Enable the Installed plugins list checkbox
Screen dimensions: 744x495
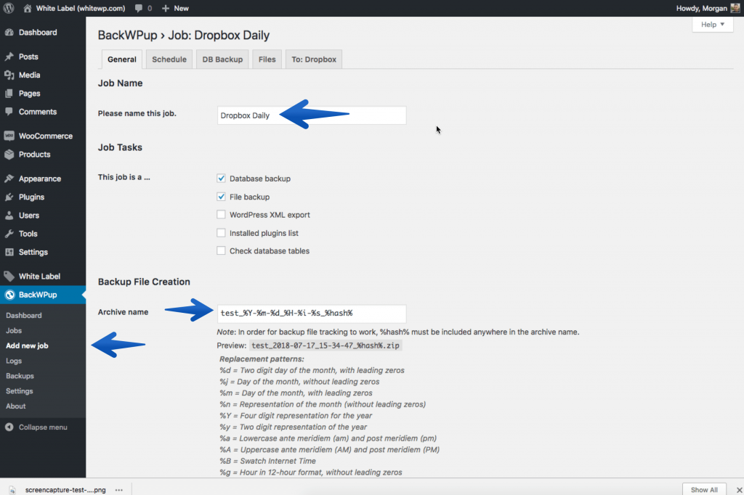(x=221, y=233)
